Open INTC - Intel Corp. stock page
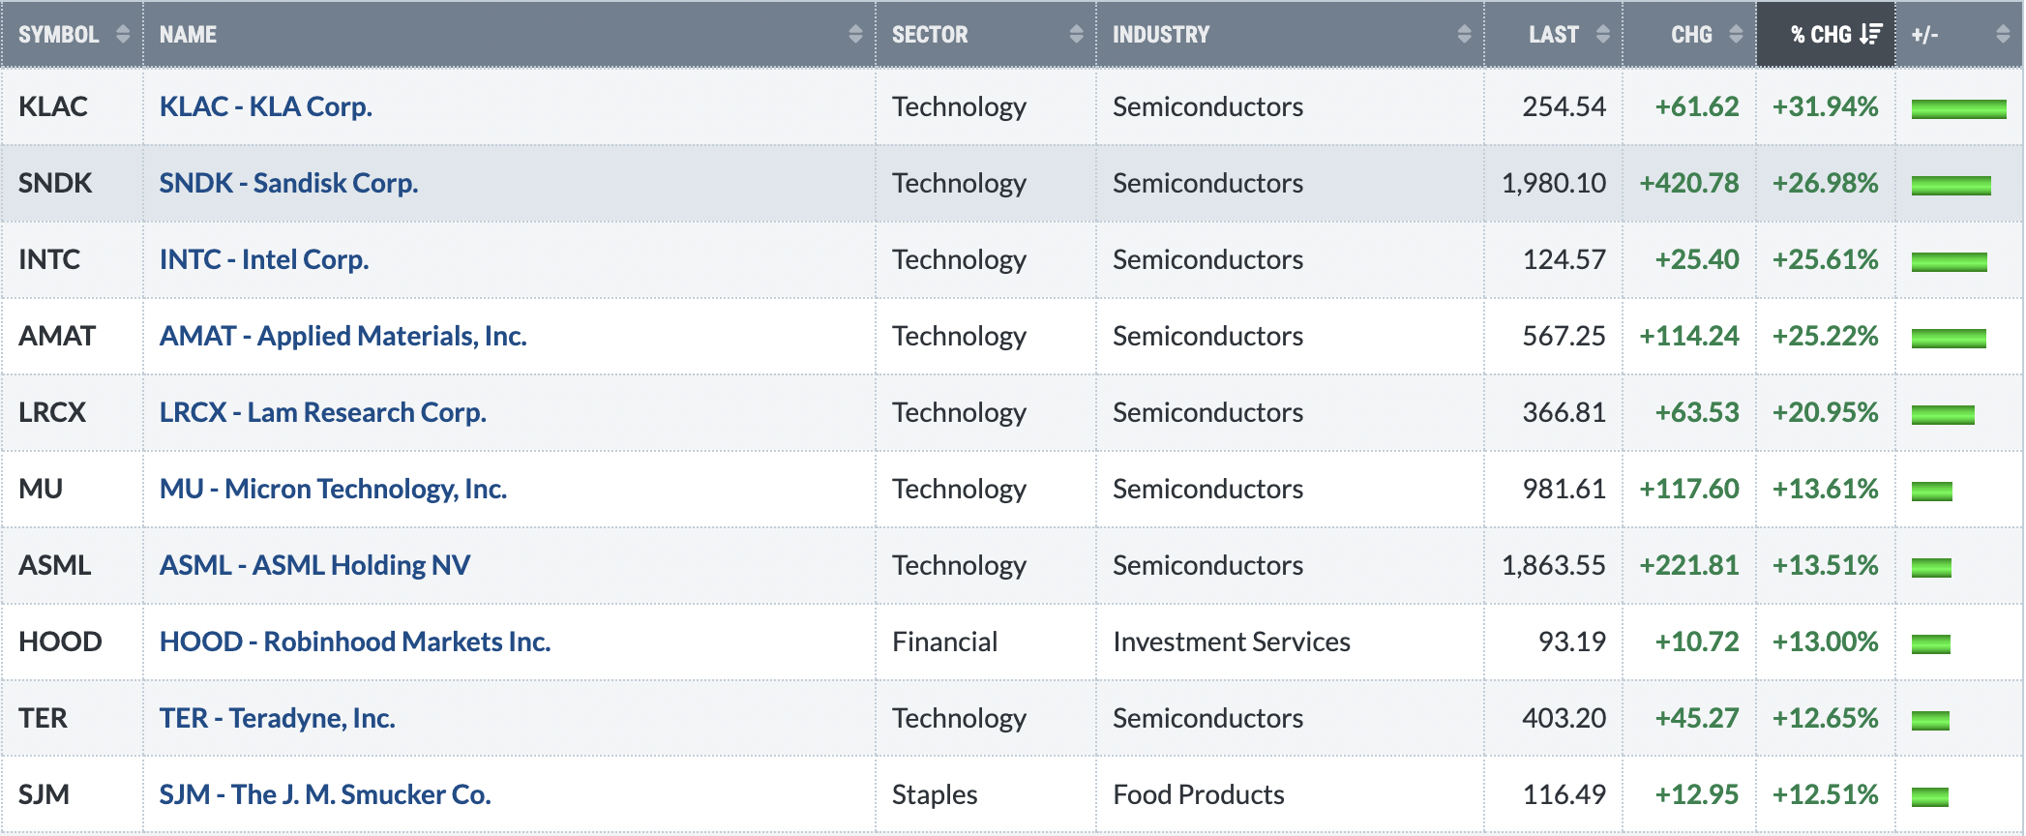 264,259
